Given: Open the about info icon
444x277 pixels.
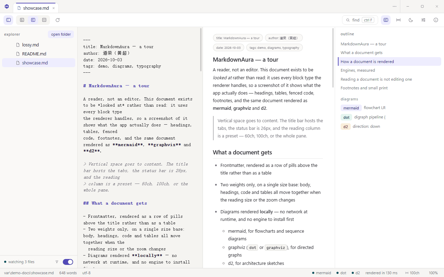Looking at the screenshot, I should [436, 20].
